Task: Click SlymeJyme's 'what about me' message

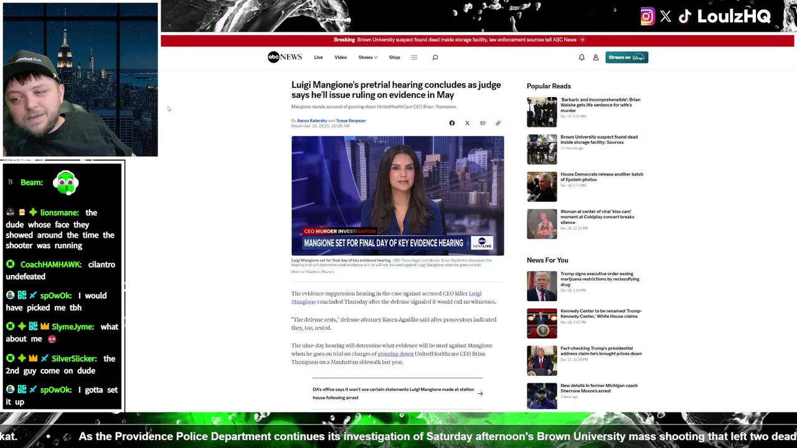Action: [x=62, y=333]
